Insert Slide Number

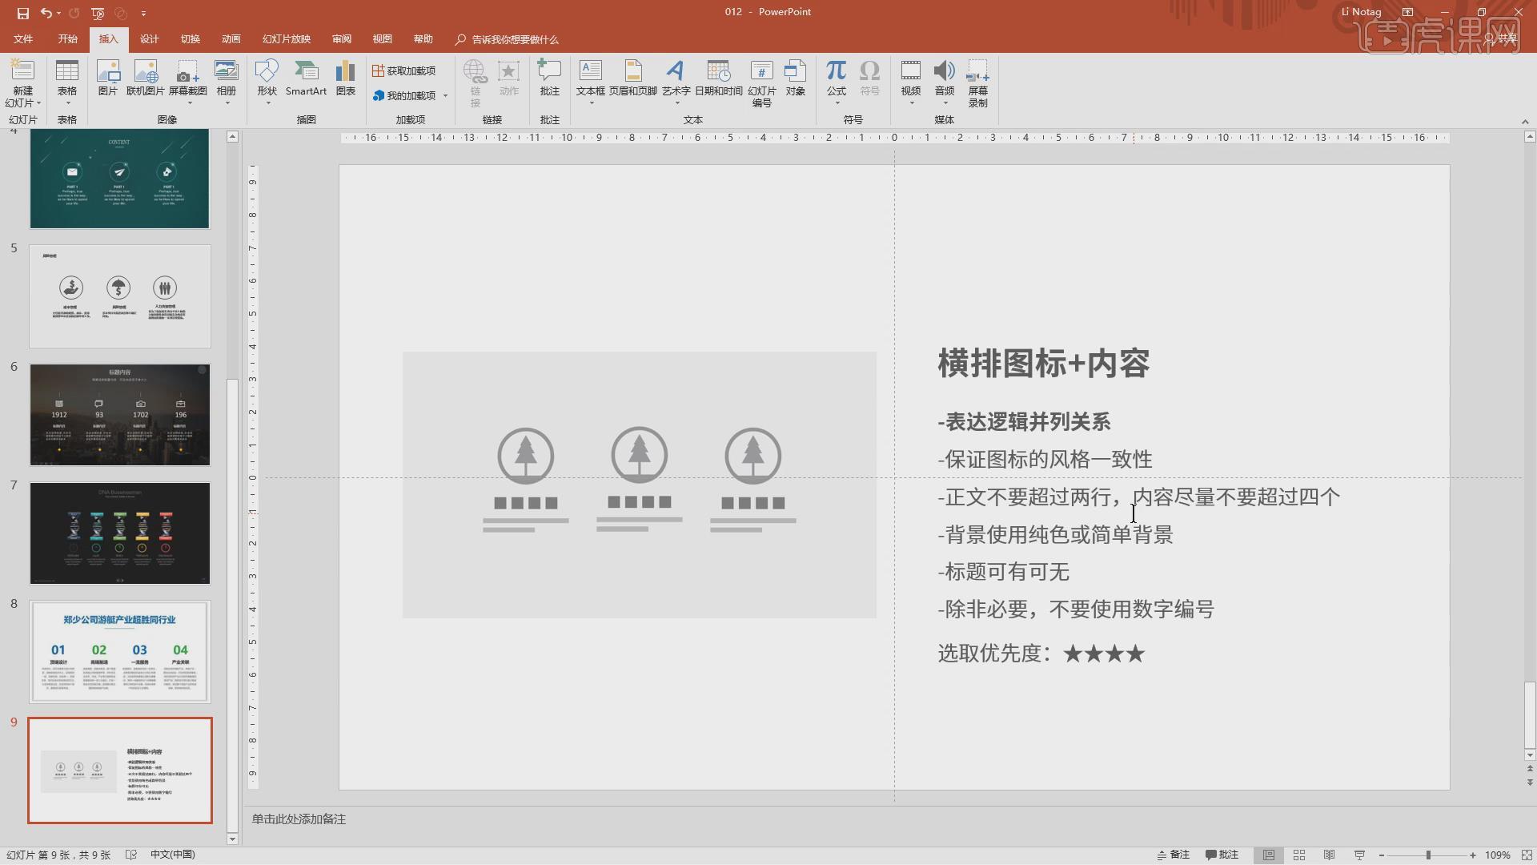(x=761, y=83)
